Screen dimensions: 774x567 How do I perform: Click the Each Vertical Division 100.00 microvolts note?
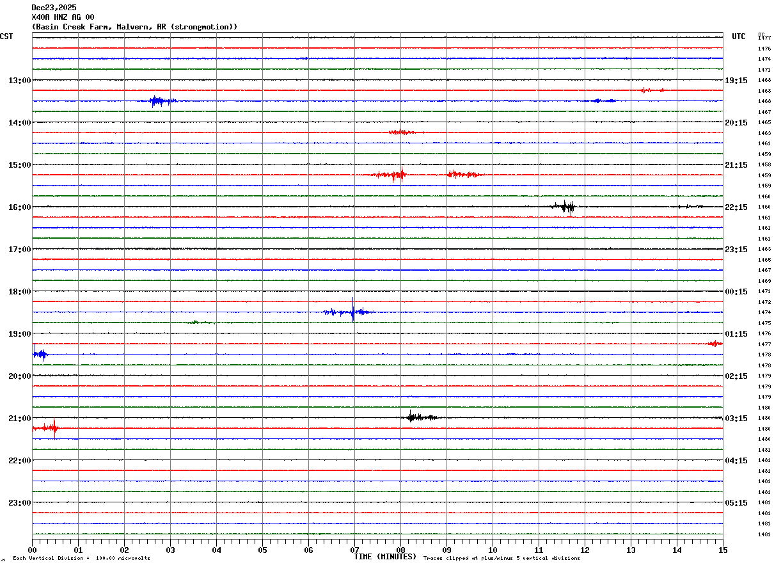tap(81, 559)
